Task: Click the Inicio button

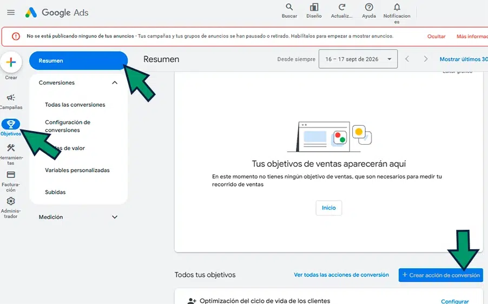Action: tap(328, 208)
